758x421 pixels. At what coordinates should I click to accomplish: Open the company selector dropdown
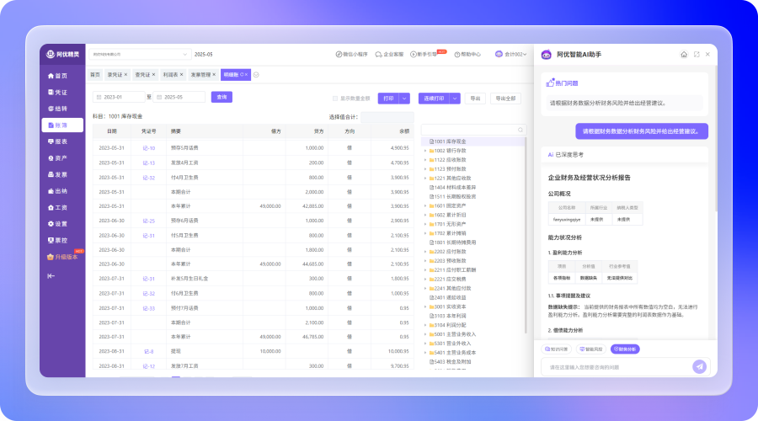[x=139, y=55]
